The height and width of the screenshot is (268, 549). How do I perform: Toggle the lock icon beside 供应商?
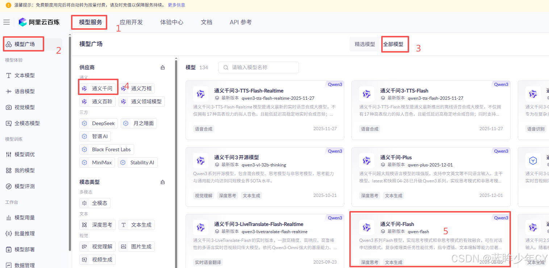163,67
